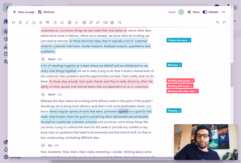The image size is (241, 163).
Task: Click the L user avatar next to Saved
Action: (181, 12)
